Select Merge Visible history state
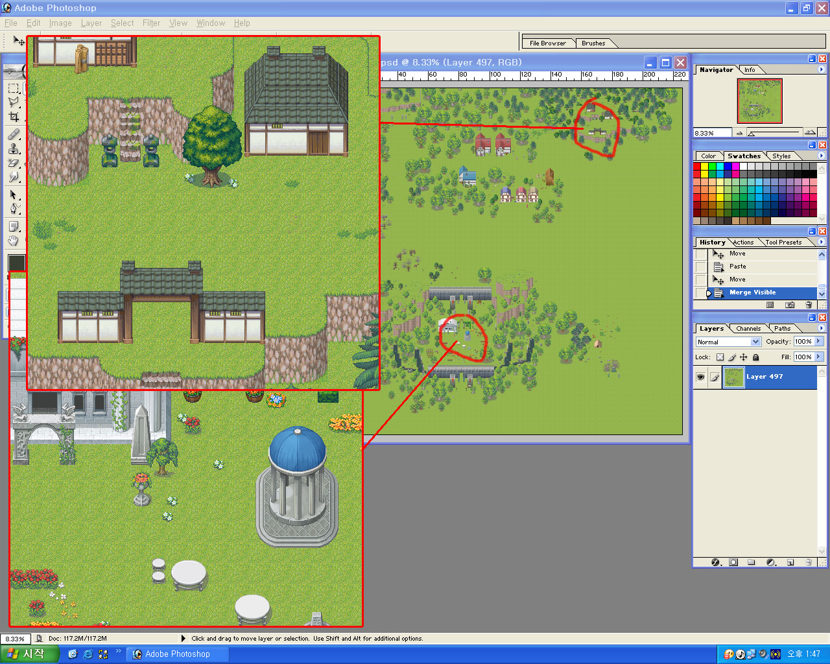Image resolution: width=830 pixels, height=664 pixels. click(762, 293)
